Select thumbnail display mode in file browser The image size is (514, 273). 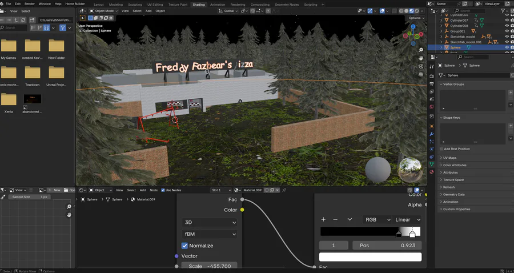click(x=46, y=28)
